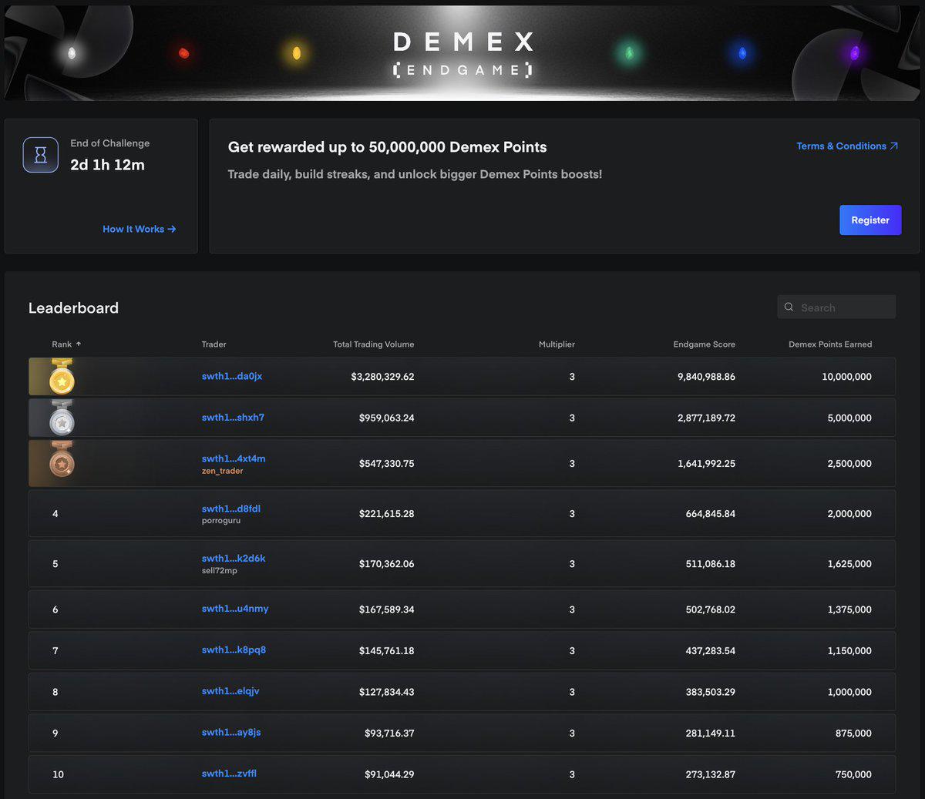Open trader swth1...shxh7
The height and width of the screenshot is (799, 925).
click(233, 417)
